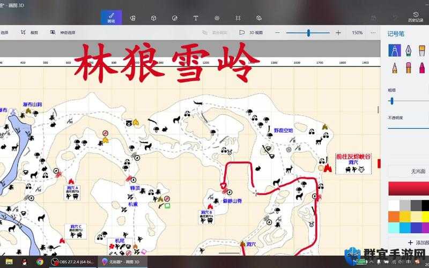Open the Canvas crop-frame tab
The height and width of the screenshot is (268, 429).
coord(238,18)
